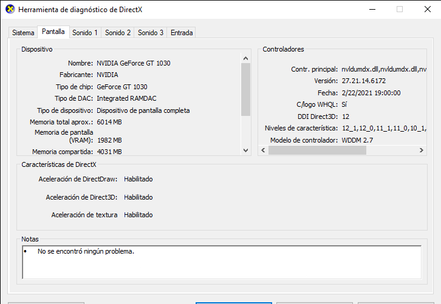This screenshot has width=441, height=304.
Task: Select the Pantalla tab
Action: pyautogui.click(x=53, y=32)
